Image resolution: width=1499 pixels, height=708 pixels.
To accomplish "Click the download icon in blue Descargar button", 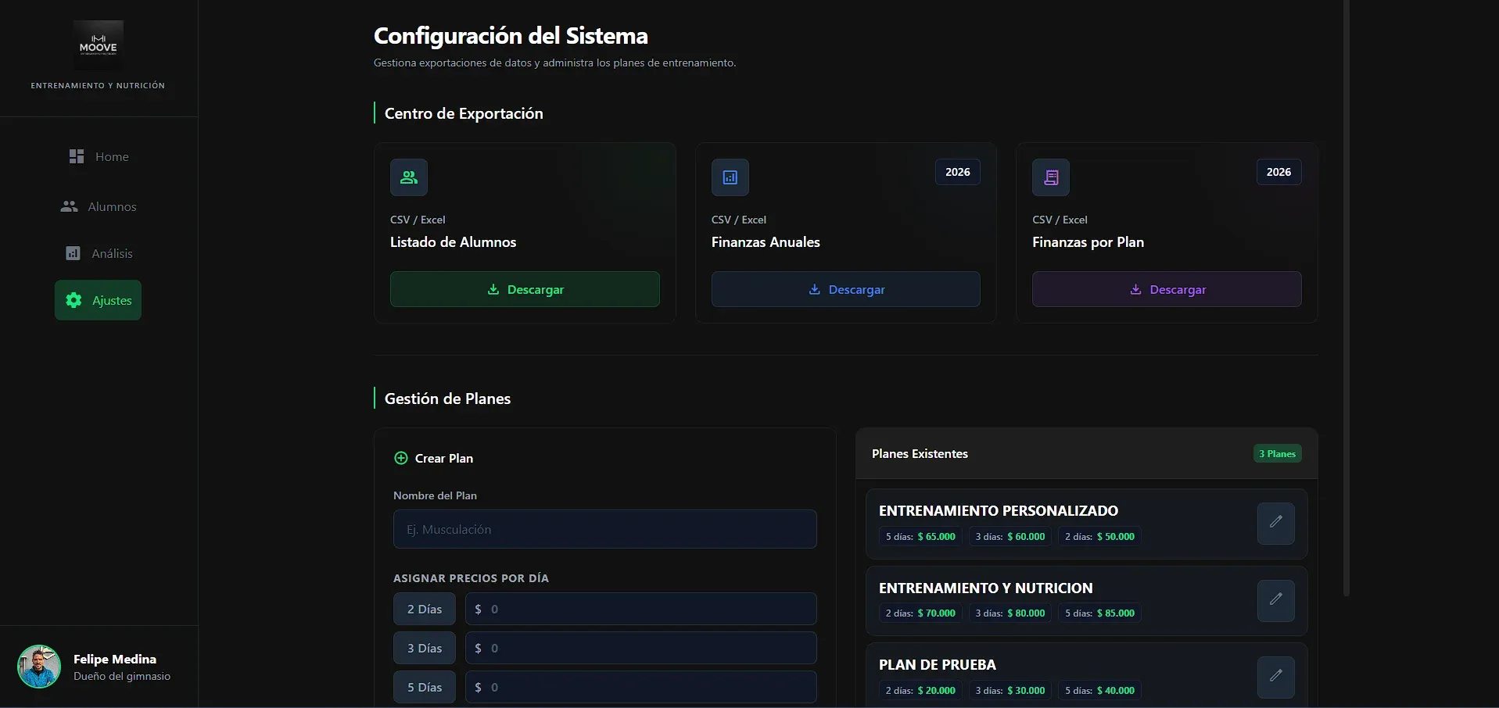I will (x=815, y=289).
